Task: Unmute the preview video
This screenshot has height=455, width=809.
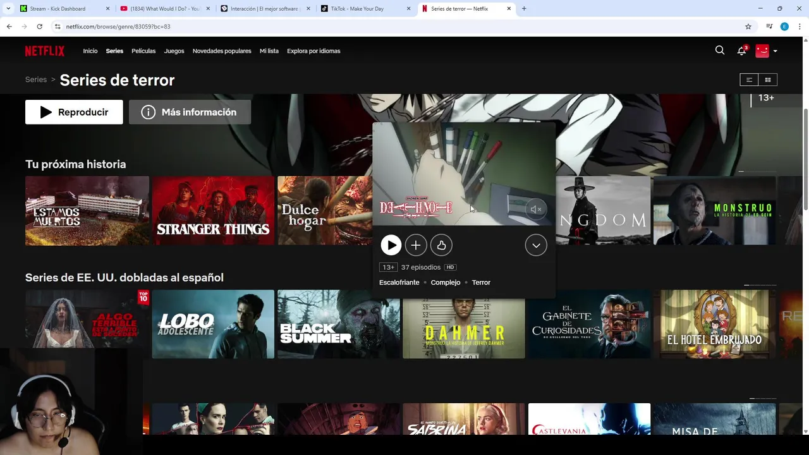Action: click(536, 209)
